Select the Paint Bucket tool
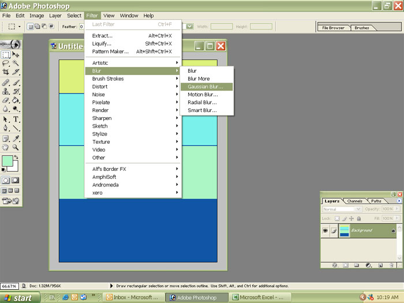404x303 pixels. pos(16,100)
